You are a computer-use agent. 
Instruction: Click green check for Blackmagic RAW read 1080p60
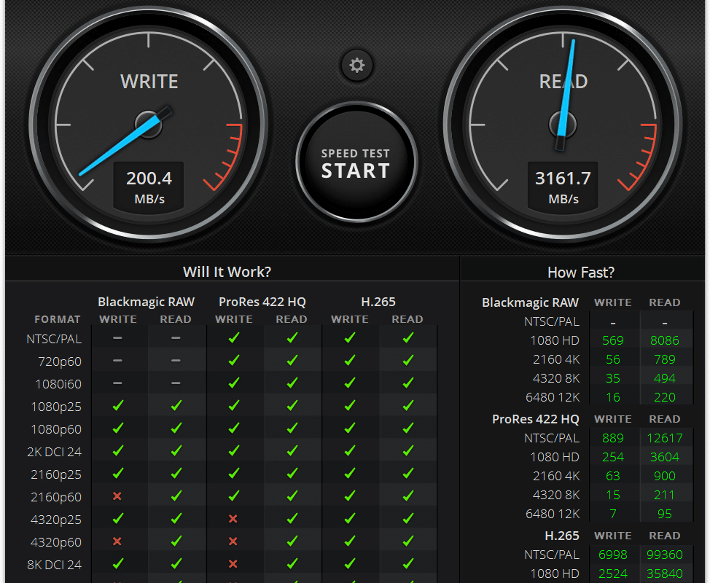(176, 429)
